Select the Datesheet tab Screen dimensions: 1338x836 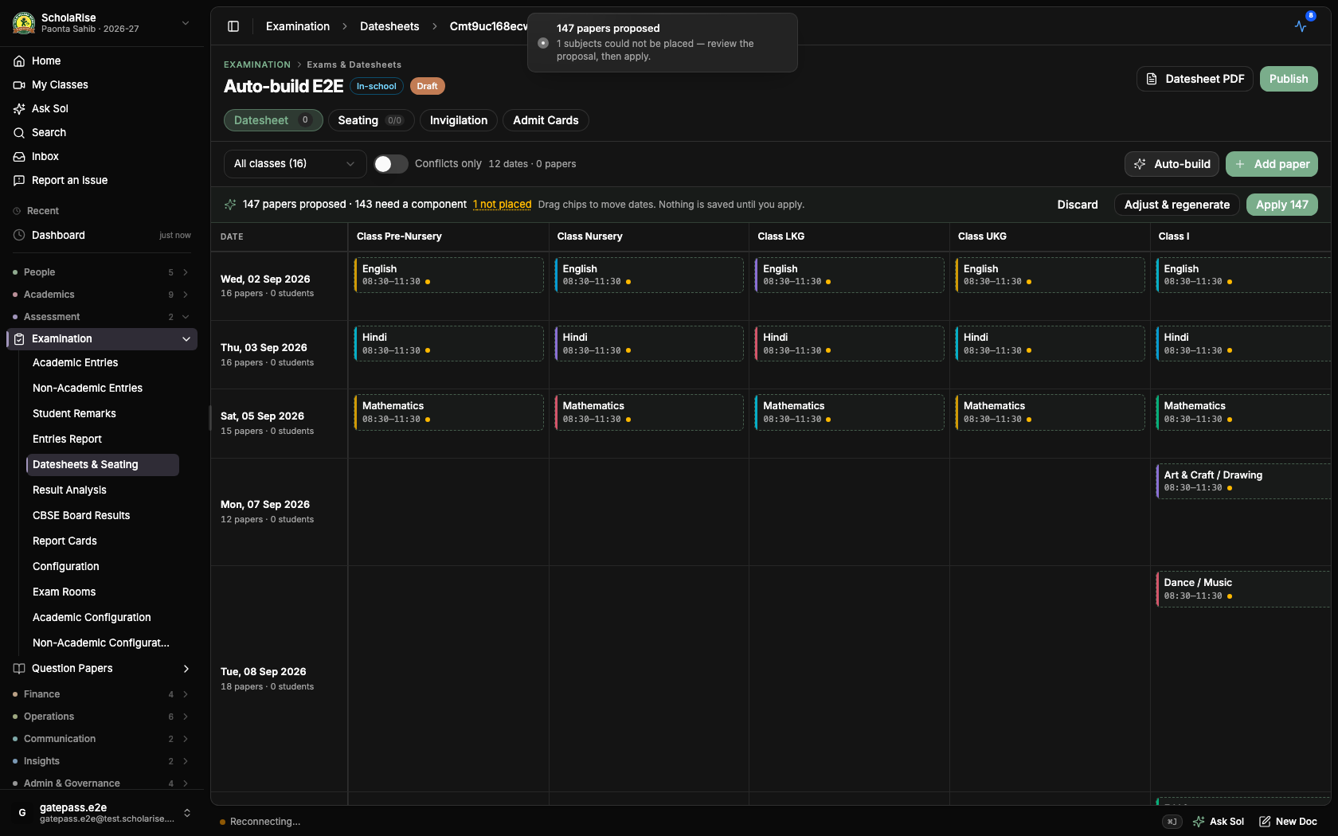click(x=273, y=120)
